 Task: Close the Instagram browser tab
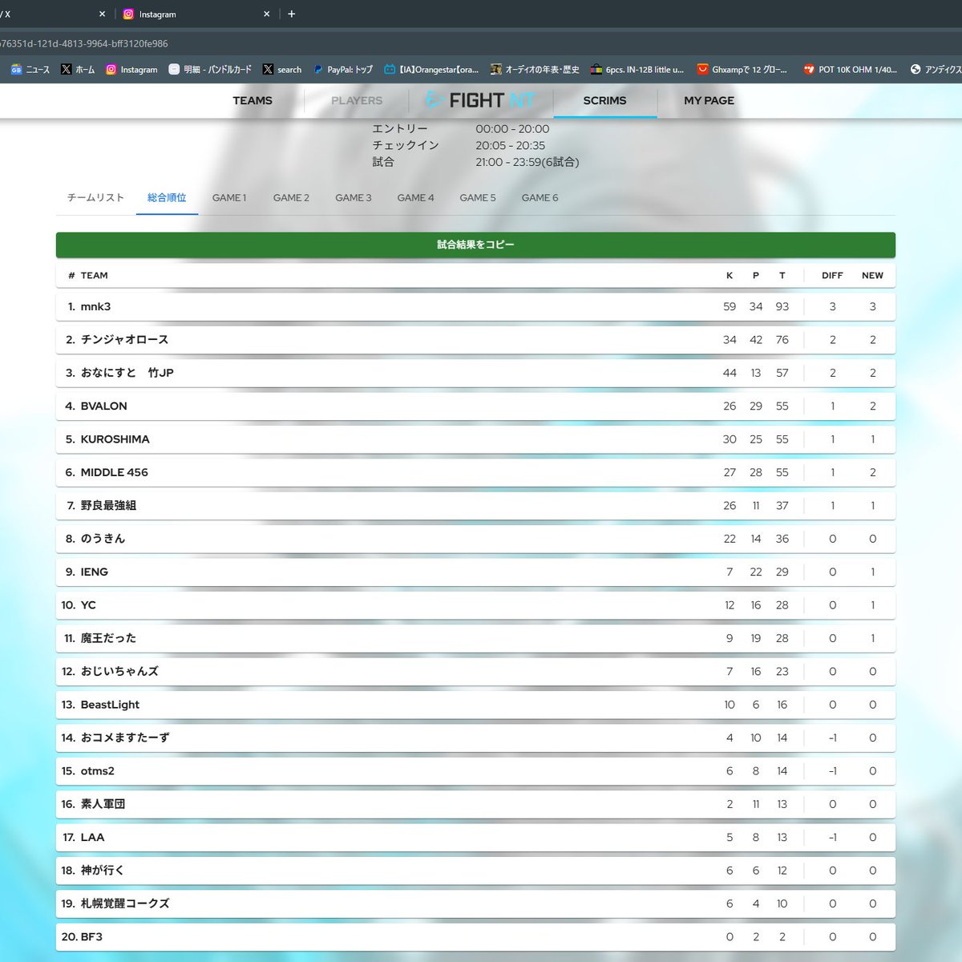click(x=266, y=14)
